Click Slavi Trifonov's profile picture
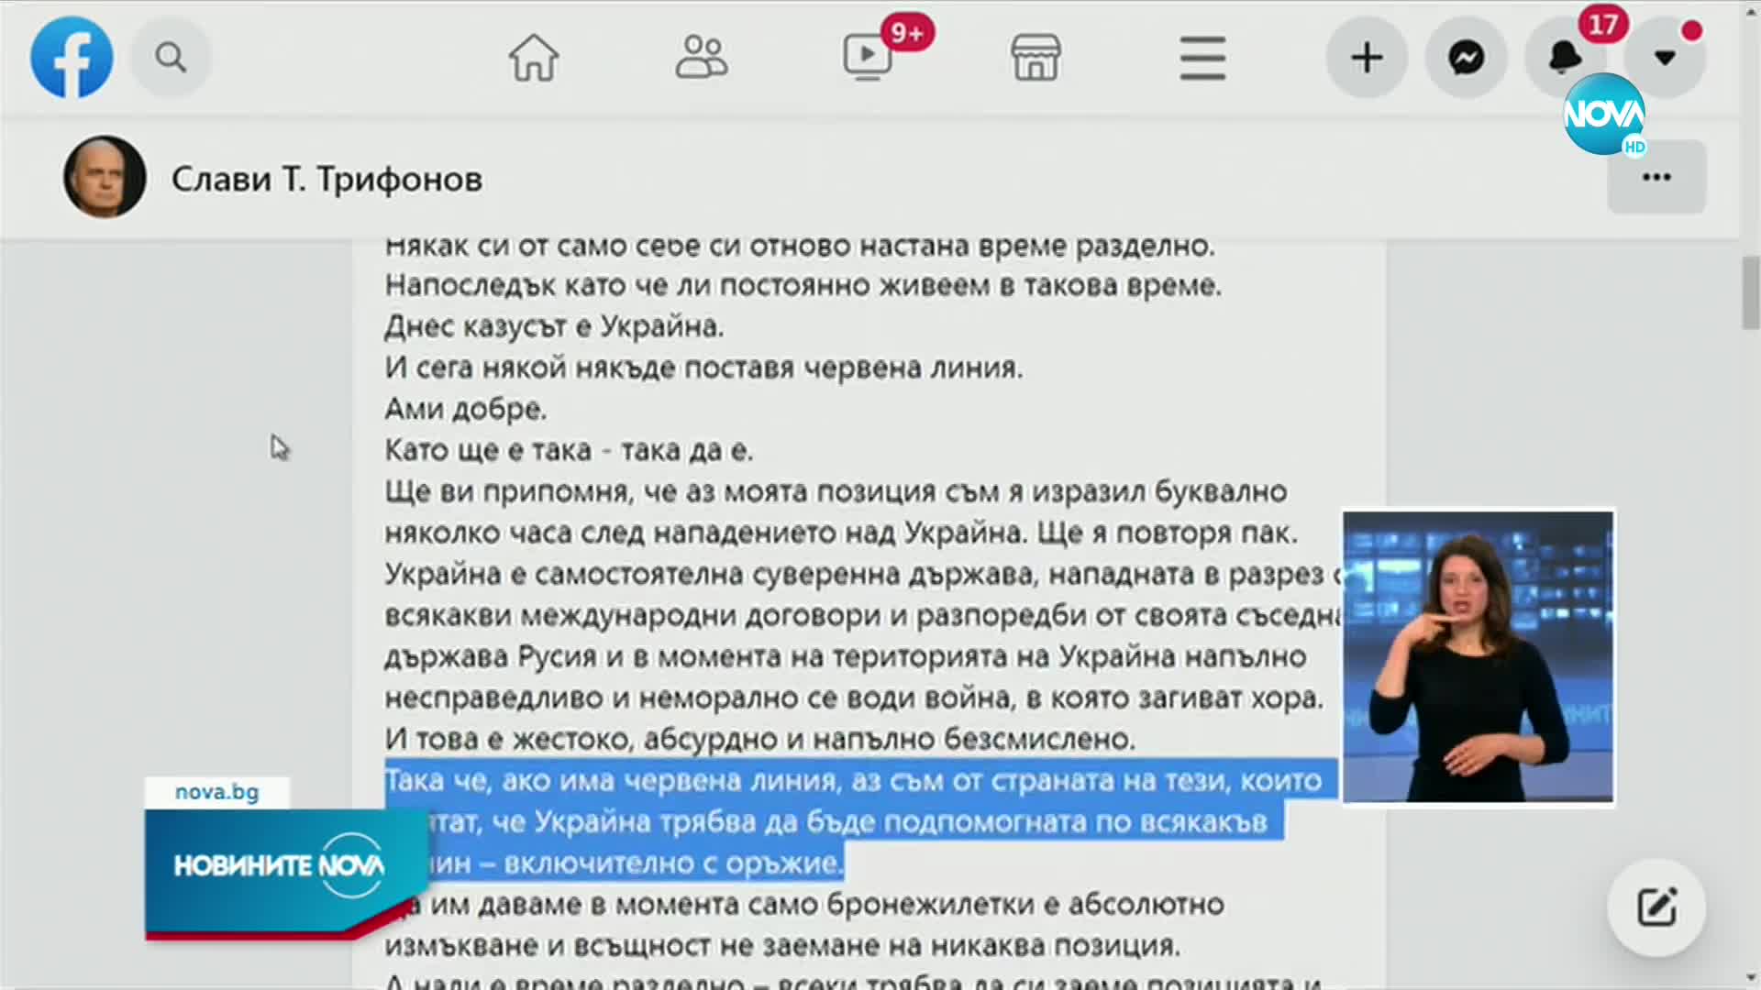The image size is (1761, 990). point(105,177)
